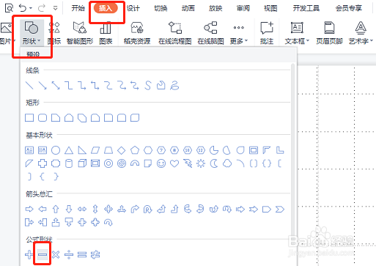This screenshot has width=376, height=266.
Task: Select the left-right arrow block shape
Action: pos(82,209)
